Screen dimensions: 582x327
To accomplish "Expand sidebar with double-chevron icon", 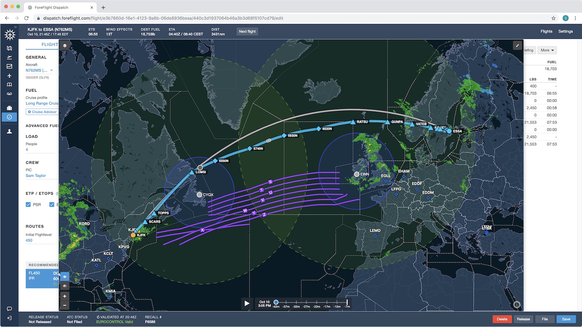I will click(x=15, y=27).
